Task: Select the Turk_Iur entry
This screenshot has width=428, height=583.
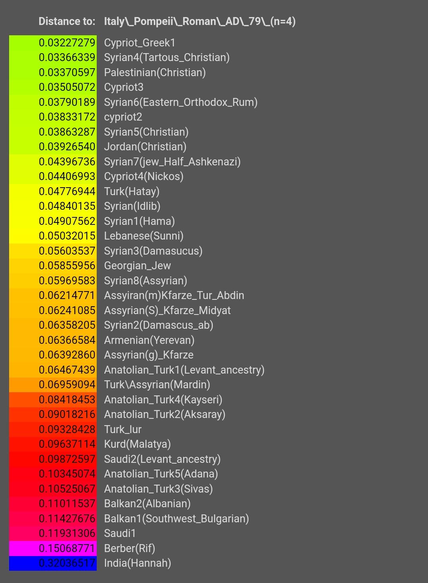Action: 123,430
